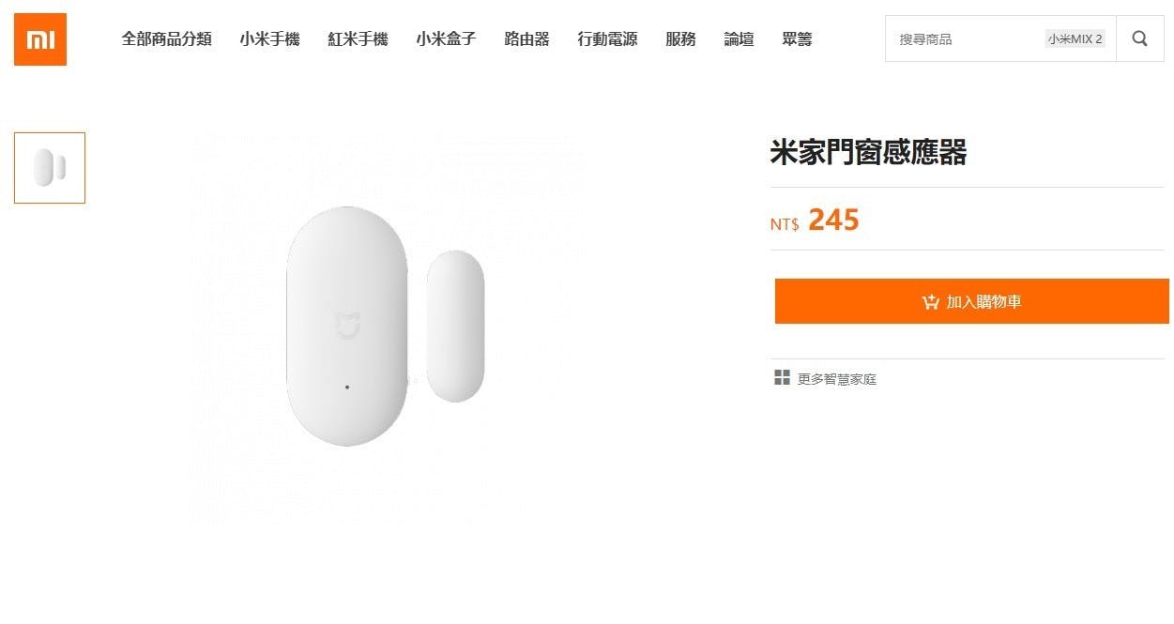Click the search magnifier icon
The height and width of the screenshot is (624, 1174).
tap(1139, 39)
